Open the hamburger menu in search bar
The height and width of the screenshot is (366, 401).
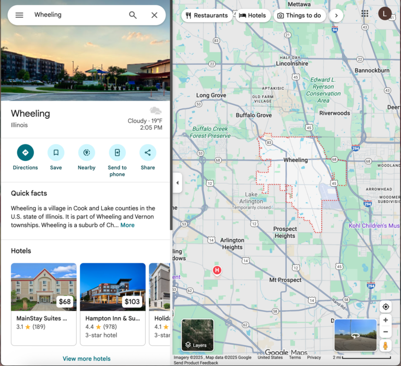(x=19, y=15)
